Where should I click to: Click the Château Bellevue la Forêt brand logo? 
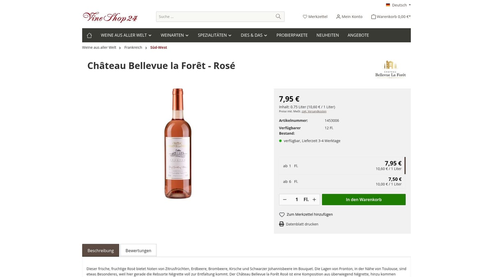(x=390, y=68)
